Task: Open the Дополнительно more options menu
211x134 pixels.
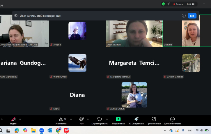Action: (x=172, y=121)
